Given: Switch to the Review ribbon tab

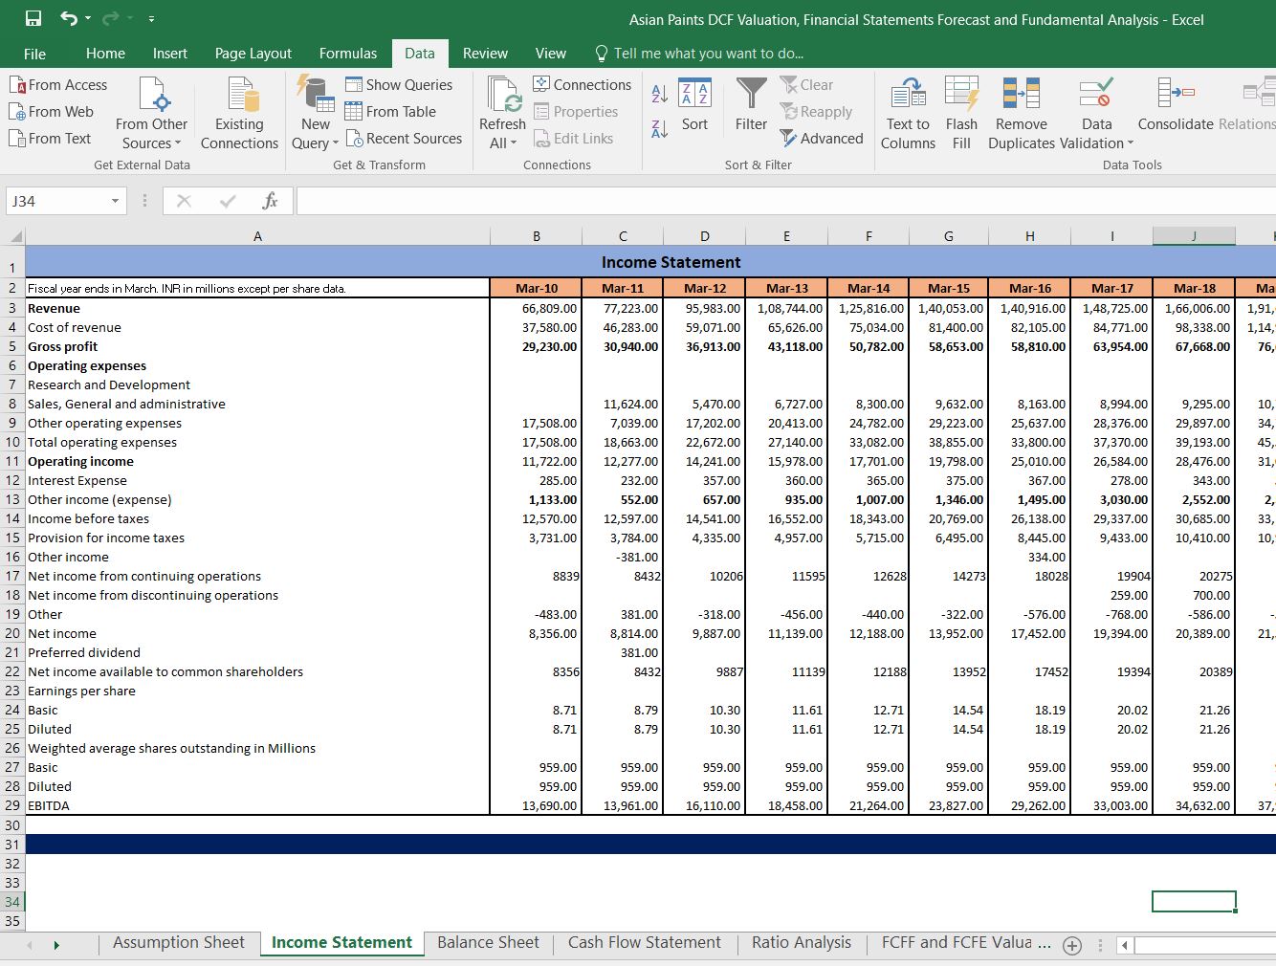Looking at the screenshot, I should coord(485,54).
